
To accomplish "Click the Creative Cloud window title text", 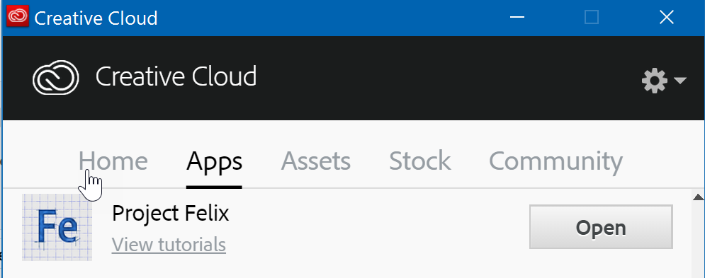I will (x=96, y=18).
